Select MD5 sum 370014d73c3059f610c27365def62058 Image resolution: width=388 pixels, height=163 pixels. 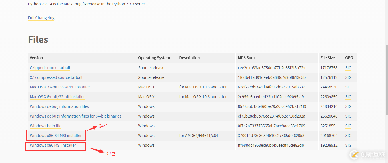(x=271, y=136)
